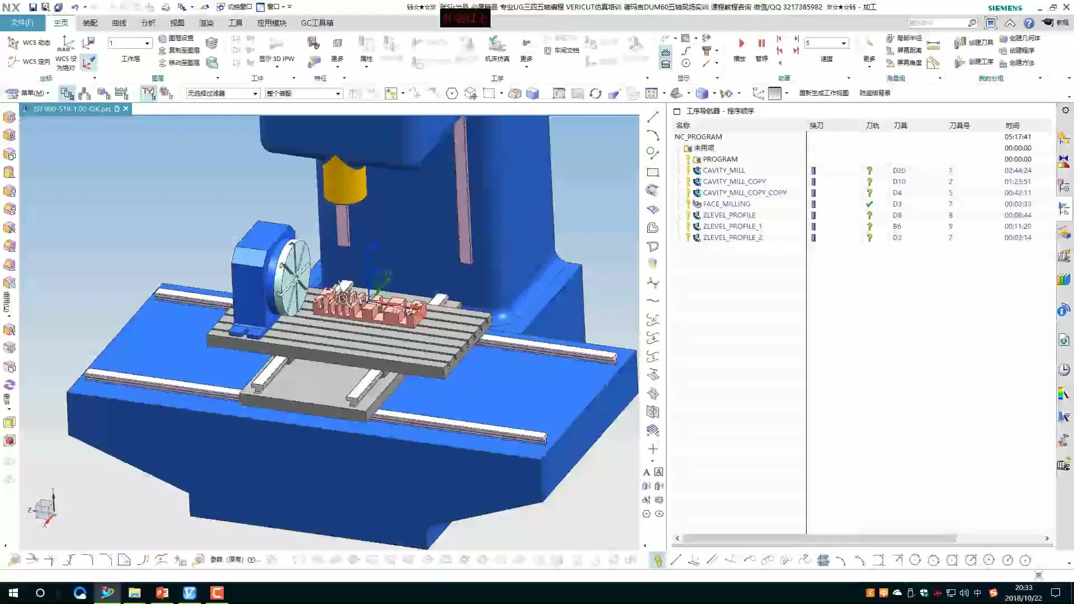The height and width of the screenshot is (604, 1074).
Task: Open 无选择过滤器 selection filter dropdown
Action: 255,93
